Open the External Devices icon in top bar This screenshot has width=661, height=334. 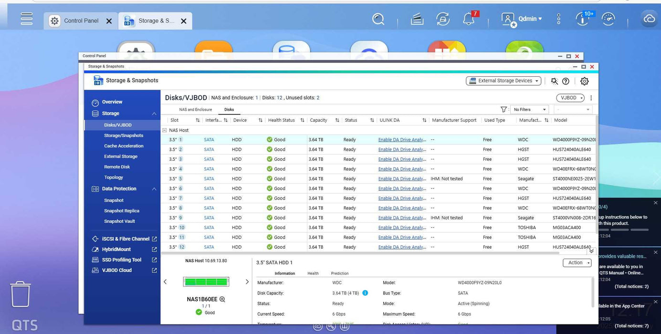coord(443,19)
